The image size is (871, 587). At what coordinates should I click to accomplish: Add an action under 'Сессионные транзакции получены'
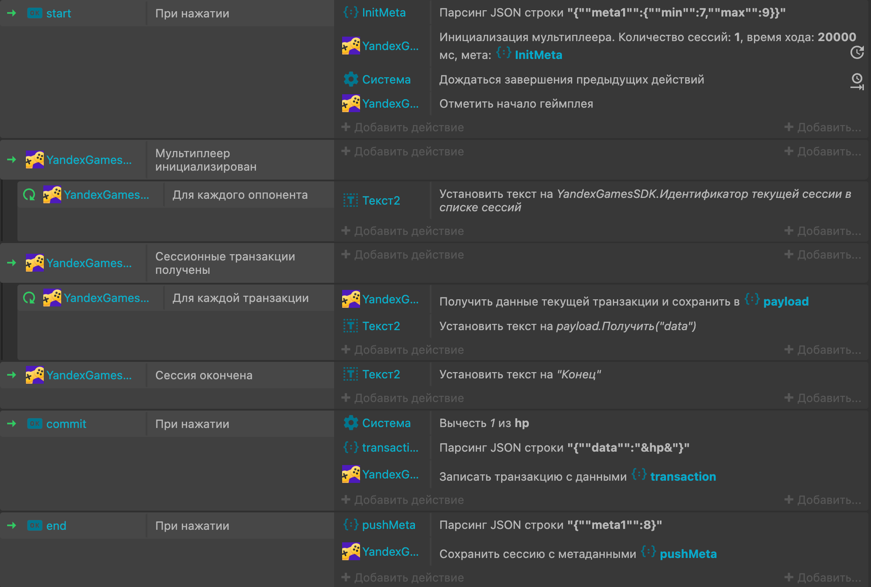pyautogui.click(x=403, y=255)
